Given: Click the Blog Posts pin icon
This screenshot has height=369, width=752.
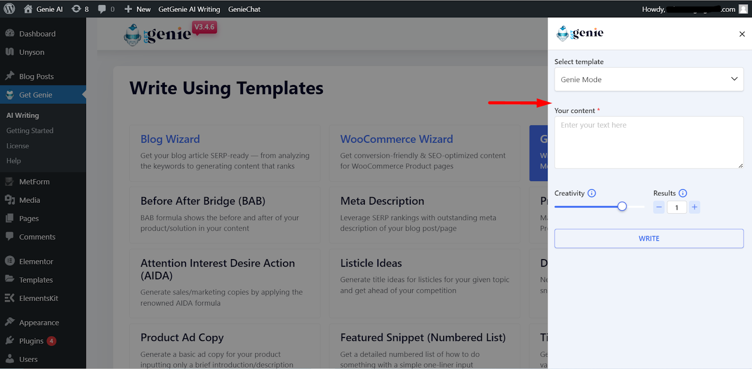Looking at the screenshot, I should pos(9,76).
